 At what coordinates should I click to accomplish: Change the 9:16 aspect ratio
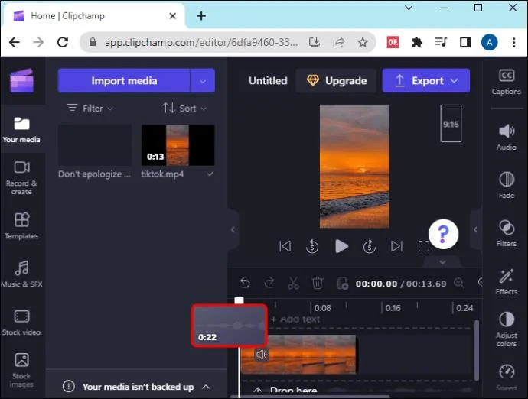(x=451, y=124)
